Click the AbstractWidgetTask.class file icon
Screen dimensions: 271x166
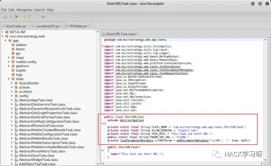coord(16,160)
